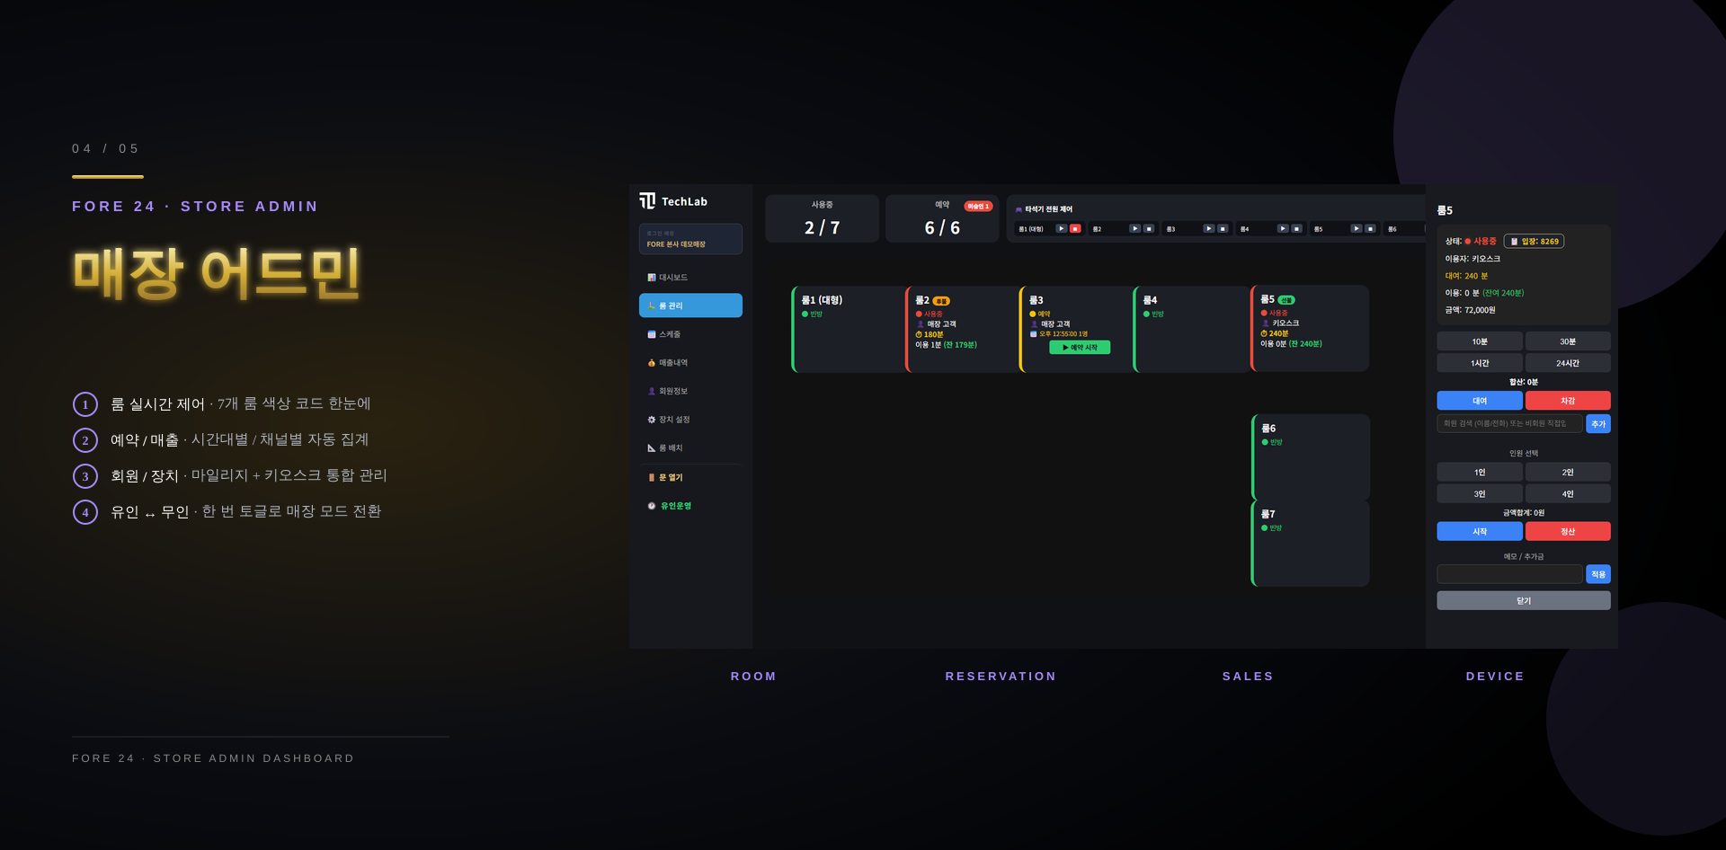
Task: Click the stop icon for 룸2 power
Action: 1149,229
